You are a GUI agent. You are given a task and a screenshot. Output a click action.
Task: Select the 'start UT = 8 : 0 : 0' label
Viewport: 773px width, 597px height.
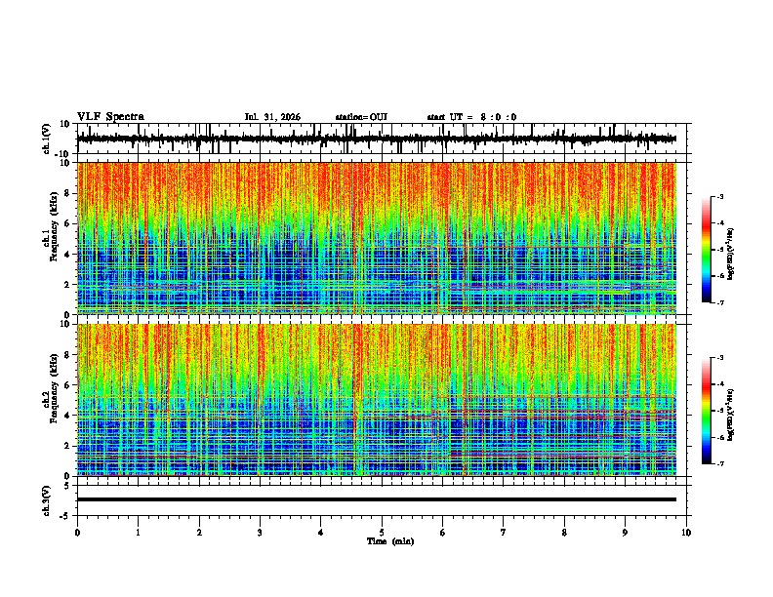point(471,117)
